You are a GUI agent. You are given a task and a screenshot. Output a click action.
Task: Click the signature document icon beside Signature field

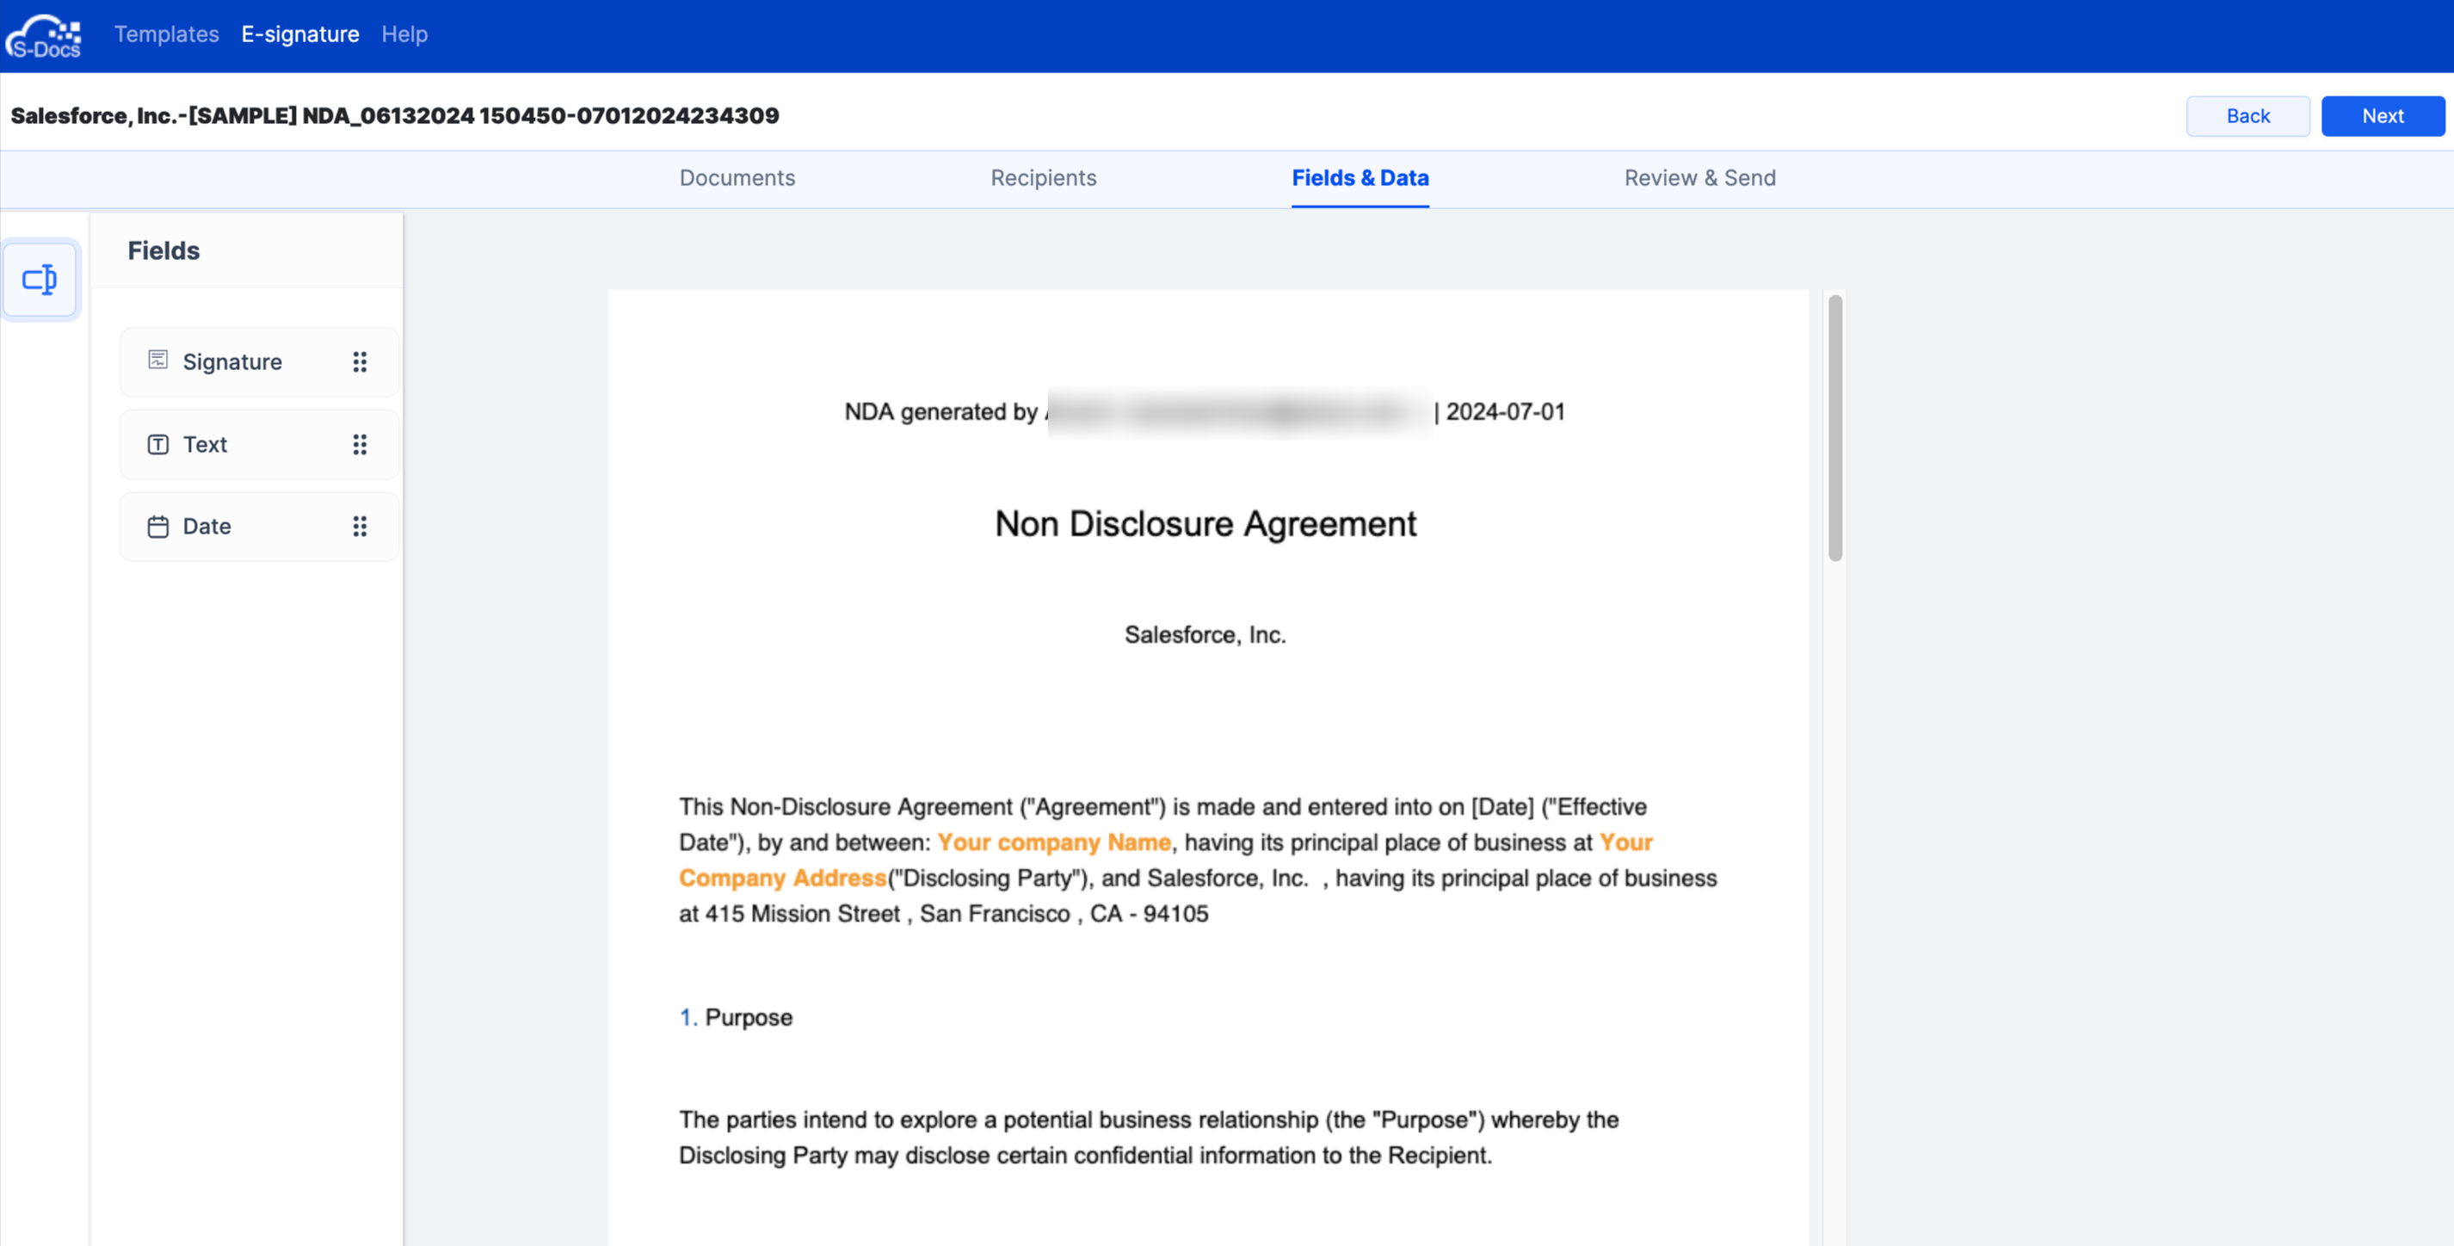click(157, 361)
